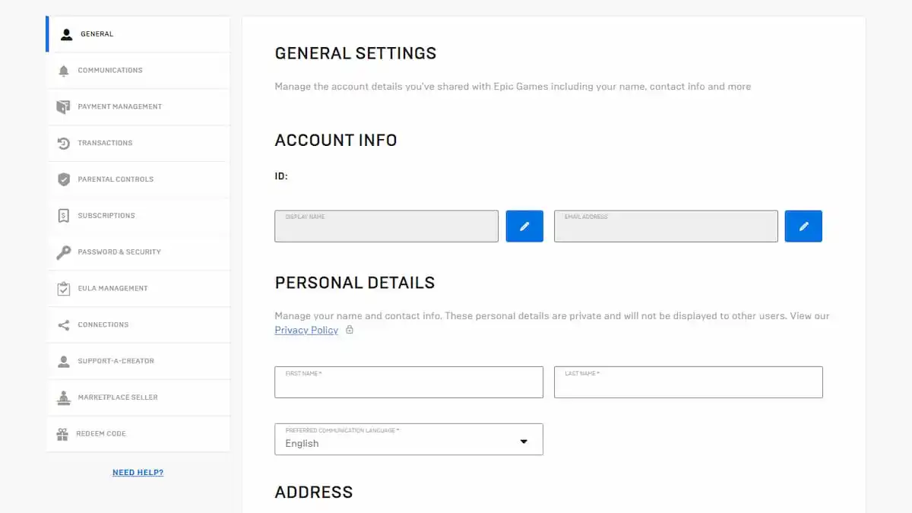Select Support-A-Creator in the sidebar
The width and height of the screenshot is (912, 513).
[116, 361]
